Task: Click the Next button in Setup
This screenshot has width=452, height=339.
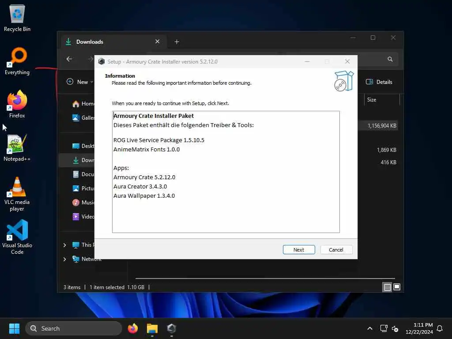Action: pyautogui.click(x=299, y=250)
